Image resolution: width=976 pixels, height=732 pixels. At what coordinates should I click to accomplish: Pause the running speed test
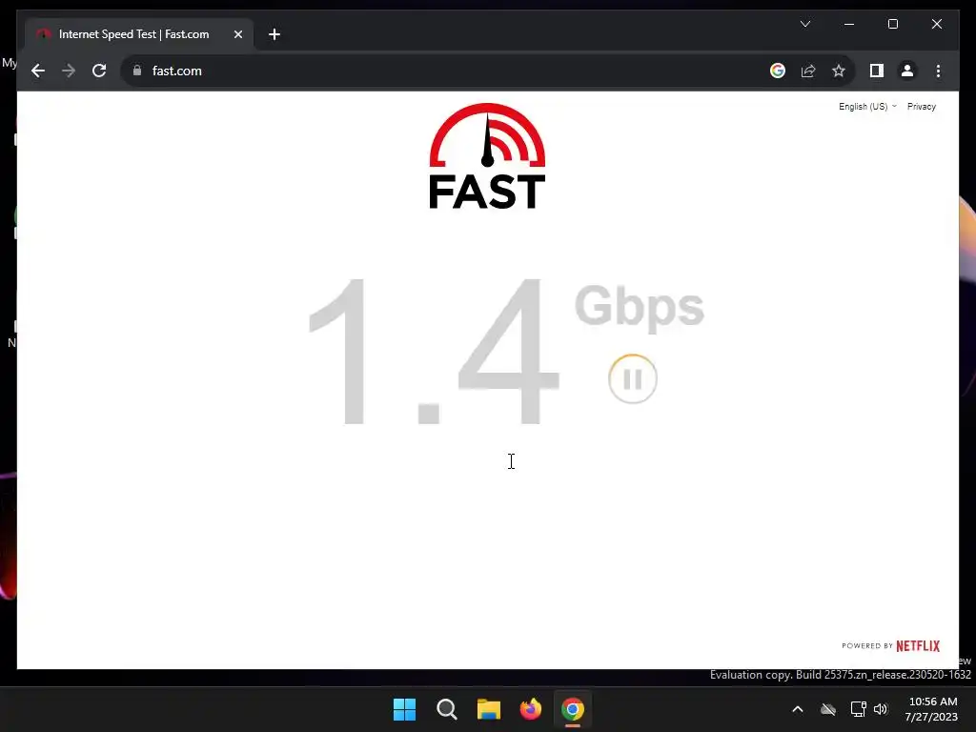point(633,378)
